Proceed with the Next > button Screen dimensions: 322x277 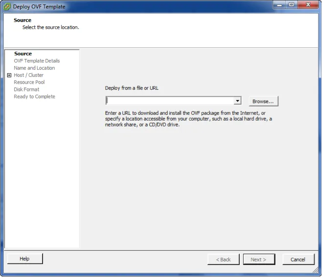[x=259, y=259]
